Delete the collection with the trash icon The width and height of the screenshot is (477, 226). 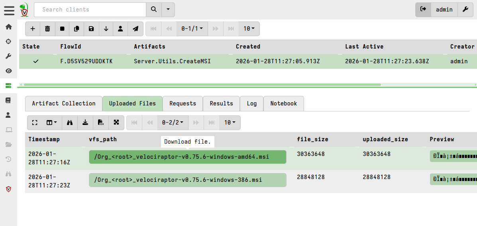click(47, 29)
